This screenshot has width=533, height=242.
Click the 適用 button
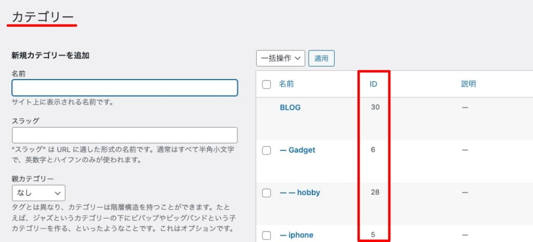pos(321,58)
